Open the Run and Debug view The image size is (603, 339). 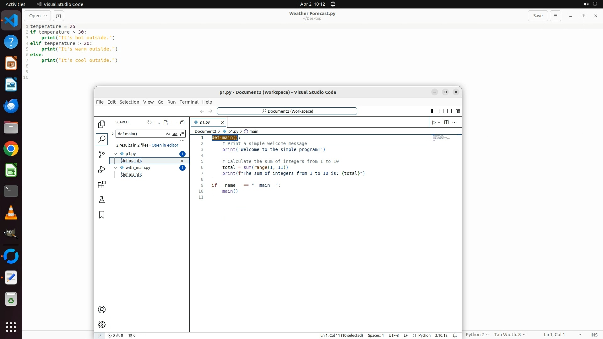(101, 169)
